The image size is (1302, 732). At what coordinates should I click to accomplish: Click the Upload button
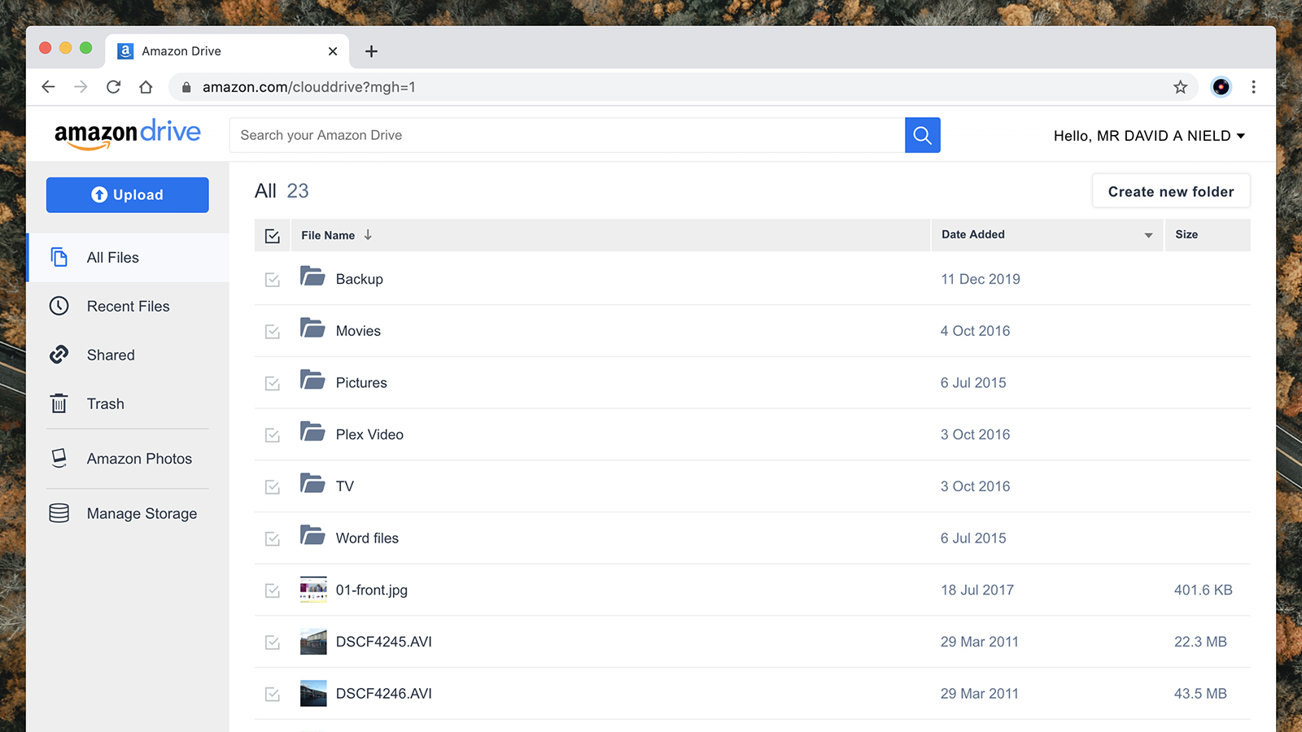pos(127,194)
